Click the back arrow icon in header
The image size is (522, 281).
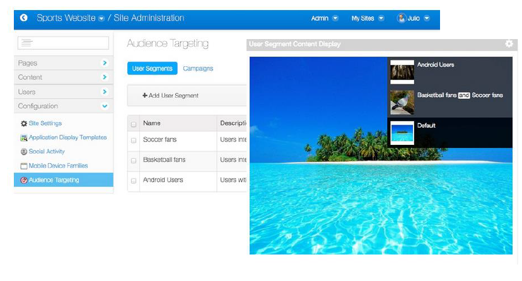24,18
